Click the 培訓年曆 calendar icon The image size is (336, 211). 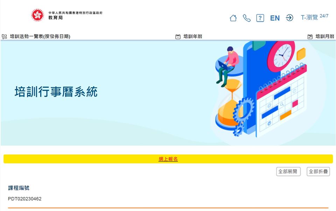pyautogui.click(x=178, y=37)
